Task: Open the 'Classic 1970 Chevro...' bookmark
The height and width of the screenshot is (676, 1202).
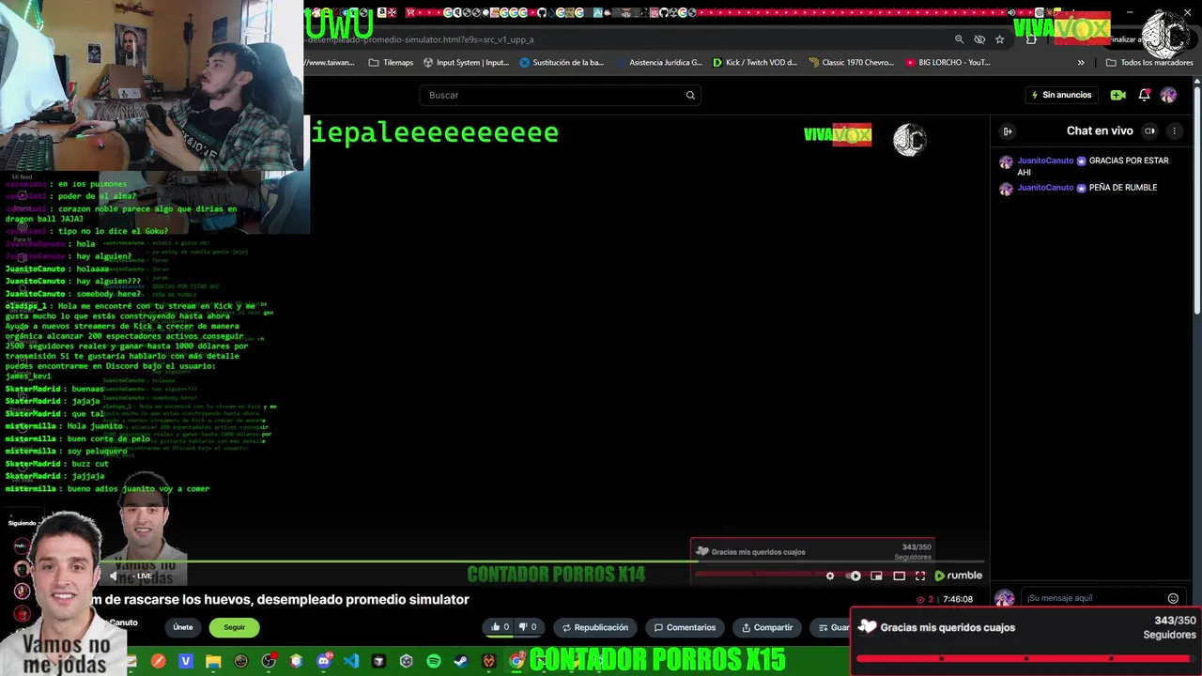Action: coord(851,63)
